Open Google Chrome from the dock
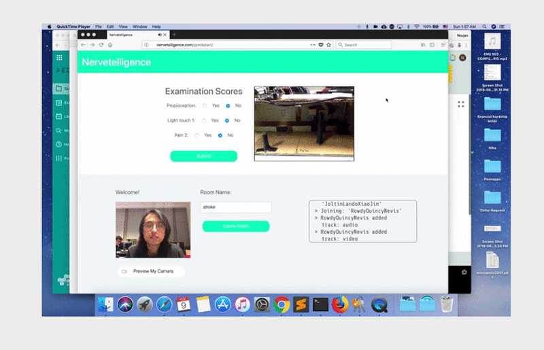The height and width of the screenshot is (350, 544). point(282,305)
